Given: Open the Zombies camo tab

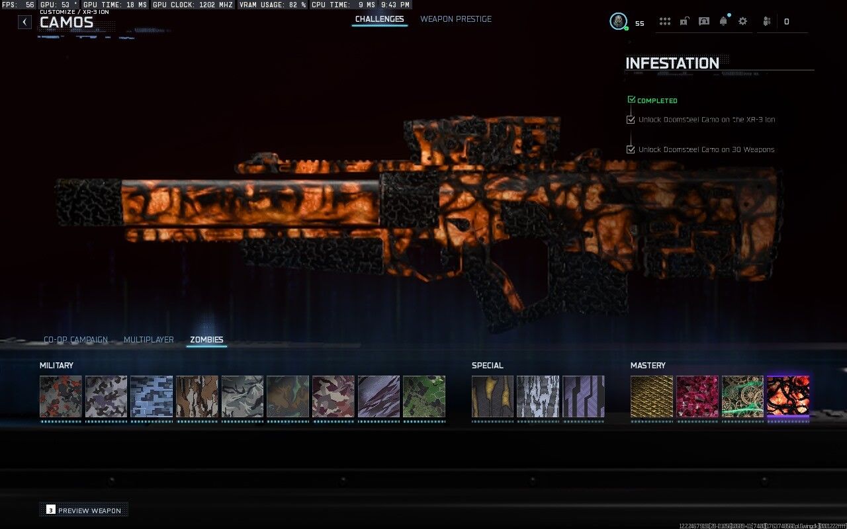Looking at the screenshot, I should point(206,340).
